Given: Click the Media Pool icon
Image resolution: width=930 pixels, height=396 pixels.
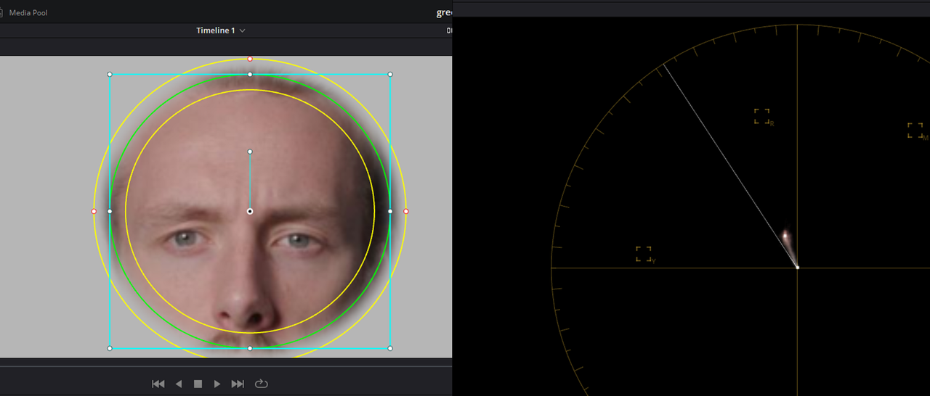Looking at the screenshot, I should [x=2, y=13].
